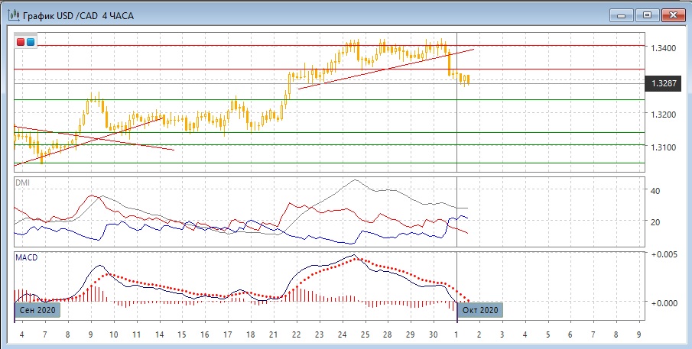The image size is (692, 349).
Task: Click the 1.3100 price axis label
Action: point(662,147)
